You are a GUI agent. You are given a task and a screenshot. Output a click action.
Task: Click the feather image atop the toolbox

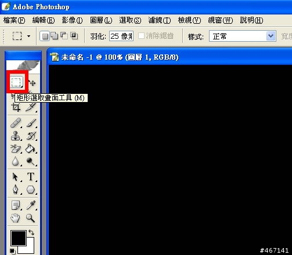click(x=23, y=67)
